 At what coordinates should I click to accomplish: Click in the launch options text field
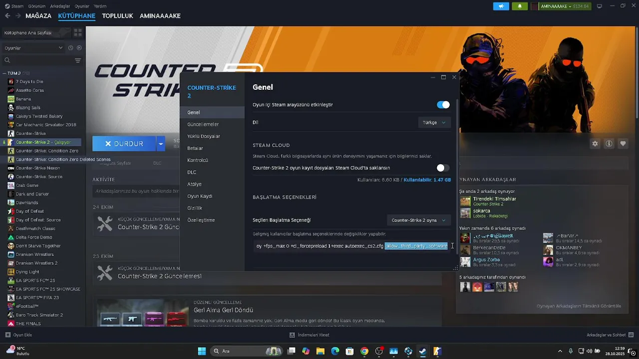tap(352, 246)
